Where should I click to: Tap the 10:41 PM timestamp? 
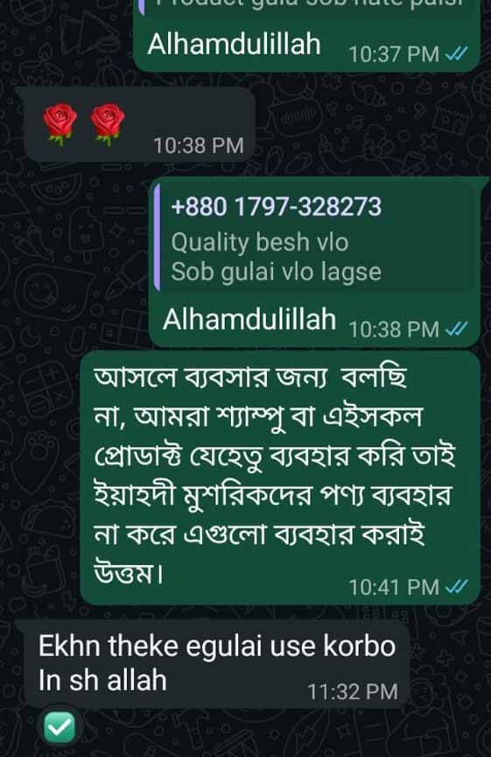click(394, 588)
